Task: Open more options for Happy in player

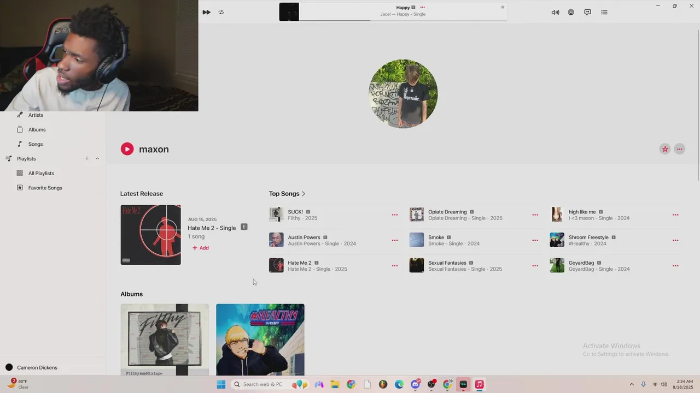Action: pos(422,7)
